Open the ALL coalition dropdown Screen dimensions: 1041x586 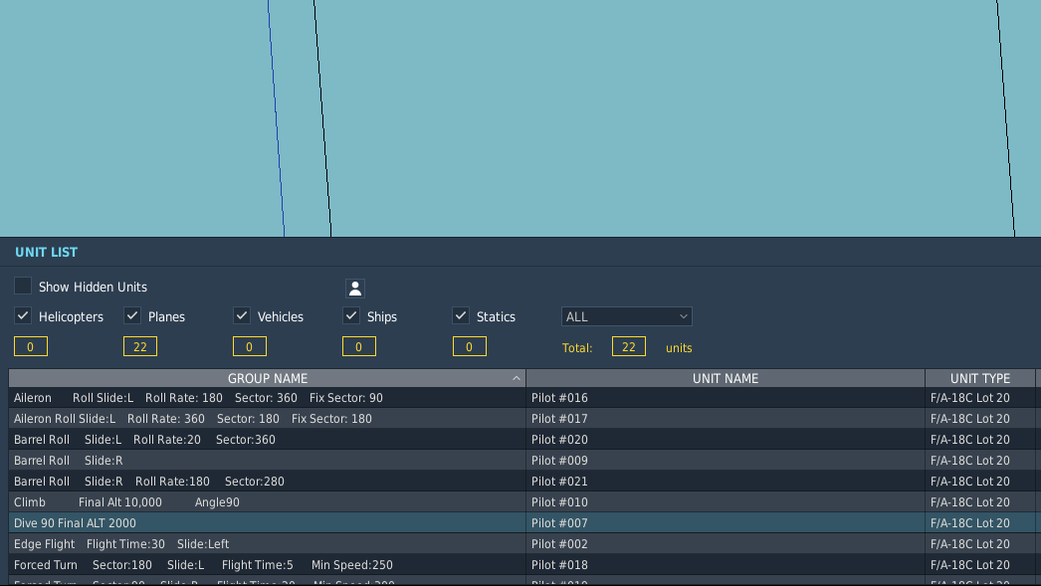pos(626,316)
